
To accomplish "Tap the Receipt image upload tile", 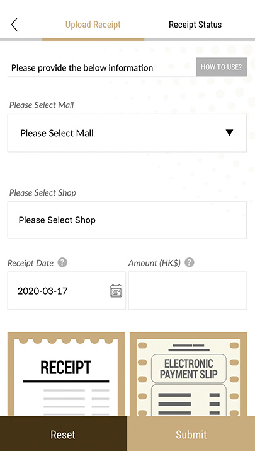I will [x=66, y=374].
